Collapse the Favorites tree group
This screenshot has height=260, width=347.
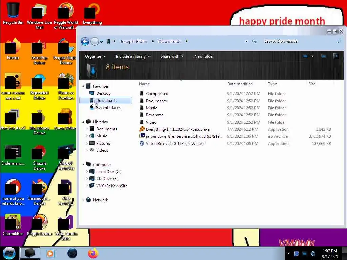tap(83, 86)
